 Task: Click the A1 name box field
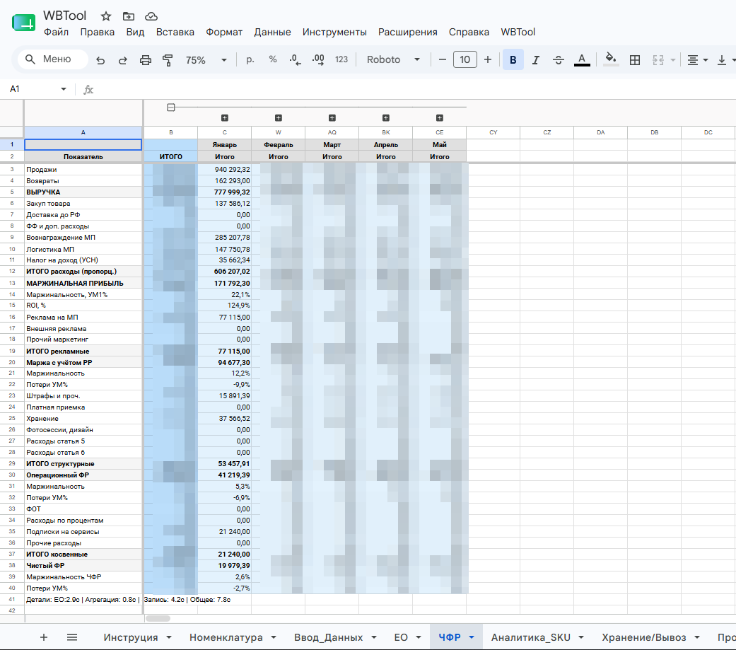38,89
